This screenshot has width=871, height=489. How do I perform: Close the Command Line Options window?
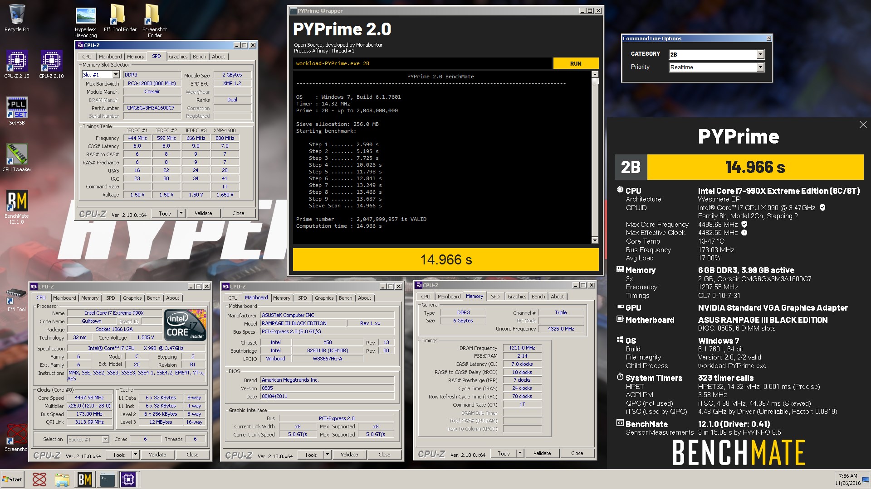768,38
